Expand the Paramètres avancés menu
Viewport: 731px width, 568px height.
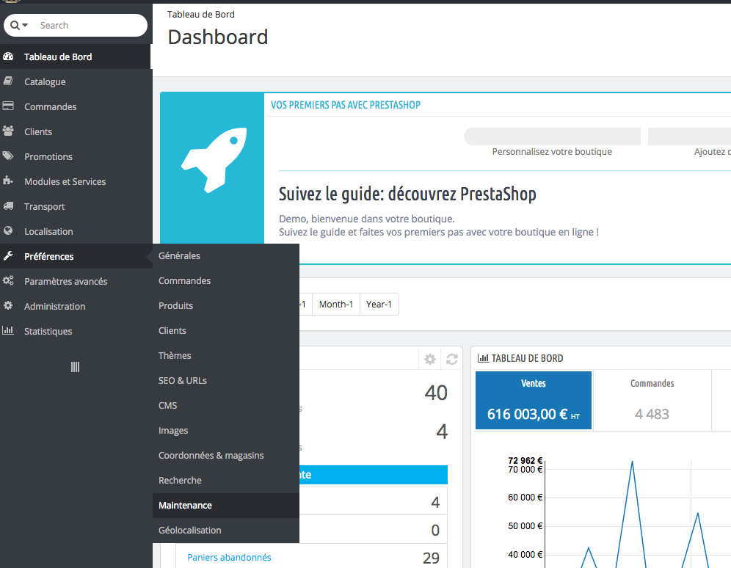click(x=65, y=281)
